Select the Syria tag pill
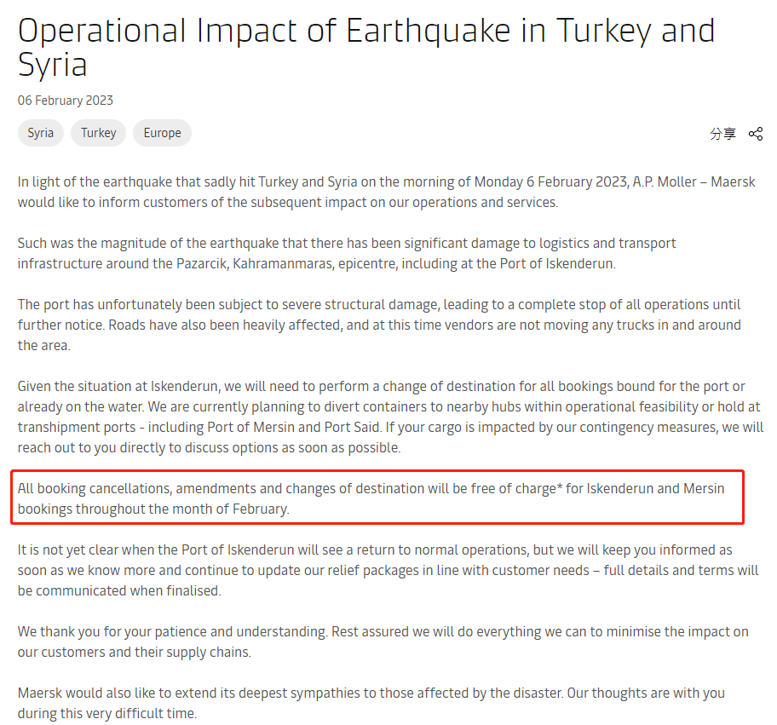This screenshot has width=777, height=725. point(41,133)
